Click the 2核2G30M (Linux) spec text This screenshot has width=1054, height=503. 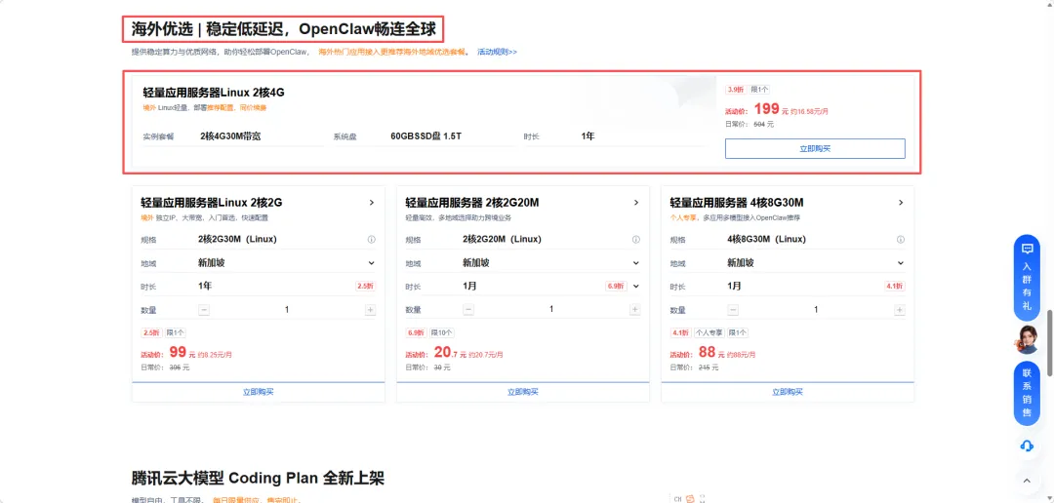click(237, 239)
